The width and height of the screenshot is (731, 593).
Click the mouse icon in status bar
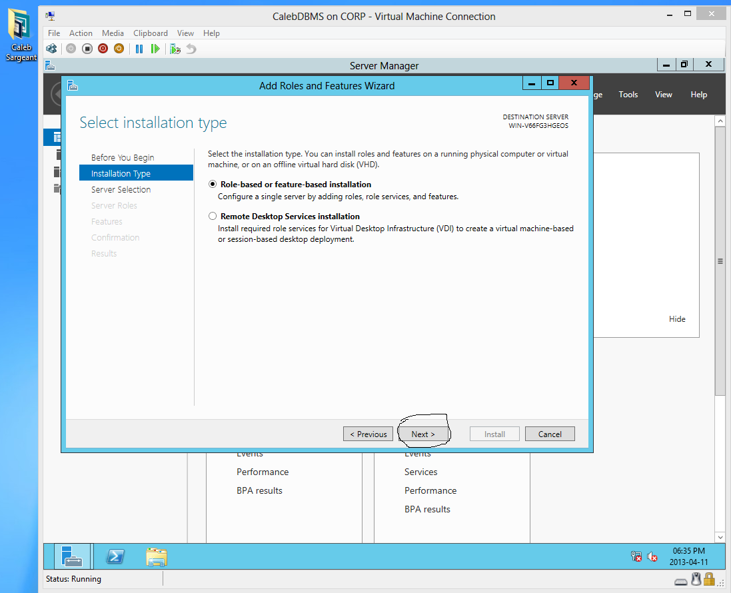coord(696,580)
